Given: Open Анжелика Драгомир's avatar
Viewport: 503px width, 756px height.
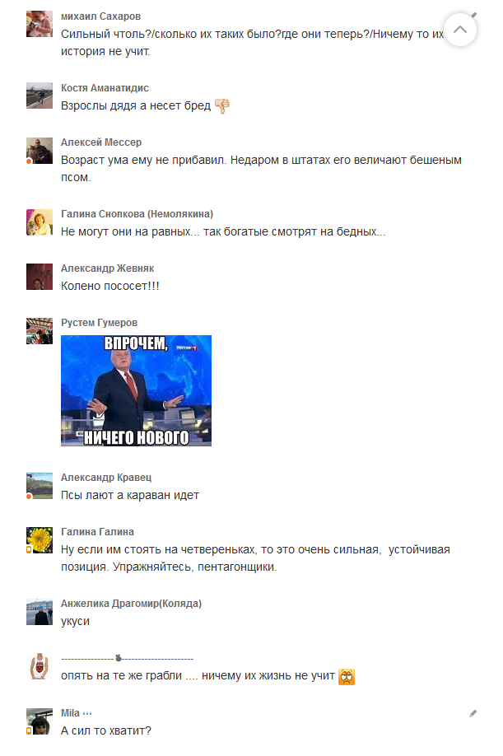Looking at the screenshot, I should click(x=39, y=611).
